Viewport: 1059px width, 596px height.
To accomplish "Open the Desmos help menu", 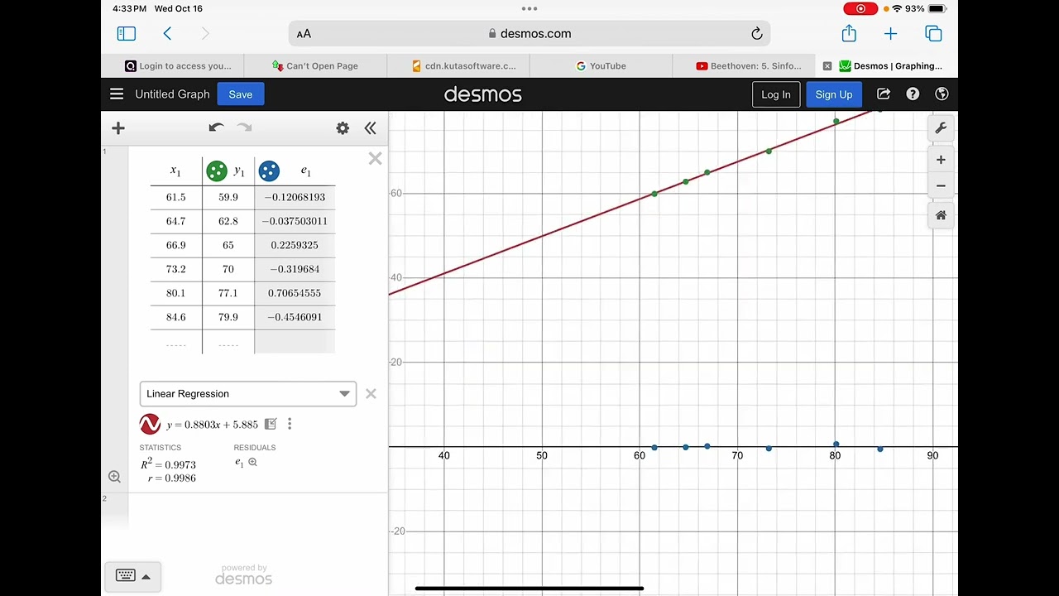I will (913, 94).
